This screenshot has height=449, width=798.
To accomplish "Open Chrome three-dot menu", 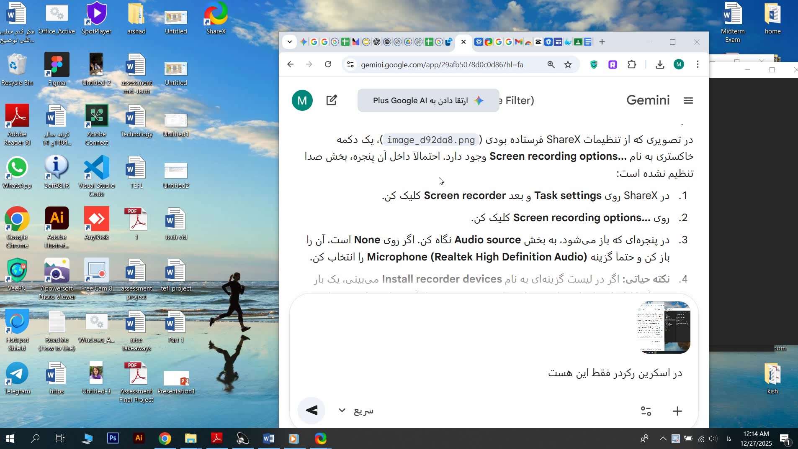I will [x=698, y=64].
